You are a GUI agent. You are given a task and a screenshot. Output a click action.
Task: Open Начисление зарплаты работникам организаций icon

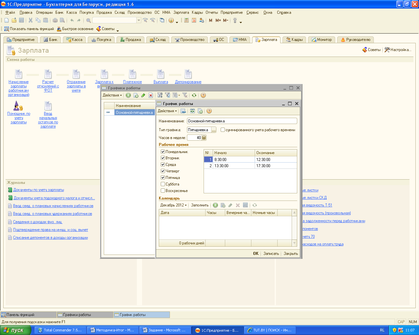tap(19, 74)
